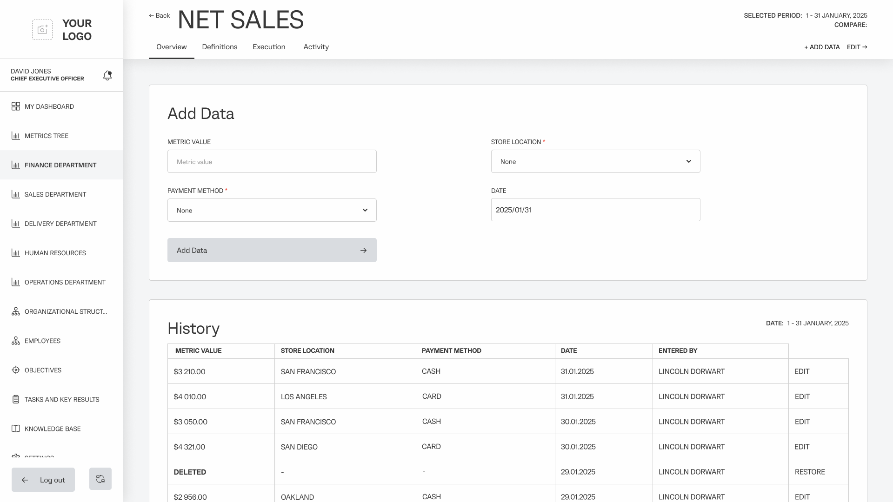Open My Dashboard grid icon
The image size is (893, 502).
click(16, 106)
